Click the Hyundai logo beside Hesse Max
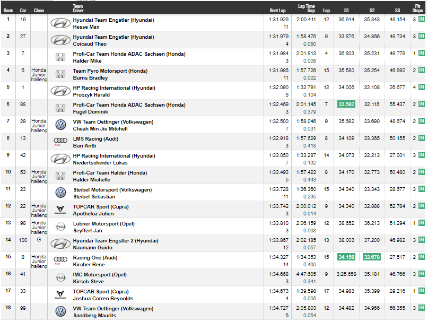This screenshot has width=428, height=322. [60, 23]
